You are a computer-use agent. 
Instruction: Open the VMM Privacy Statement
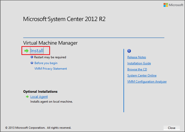(51, 69)
